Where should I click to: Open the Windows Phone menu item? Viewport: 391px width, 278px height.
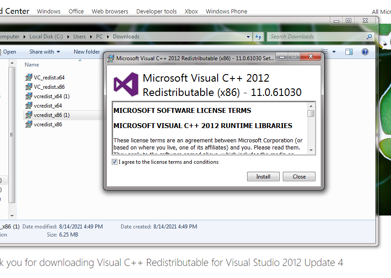227,12
